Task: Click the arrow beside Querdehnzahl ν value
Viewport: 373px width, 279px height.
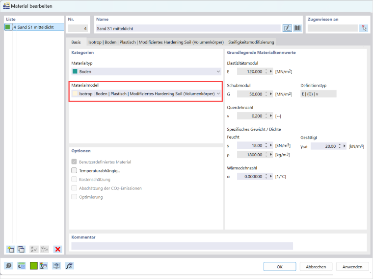Action: coord(271,116)
